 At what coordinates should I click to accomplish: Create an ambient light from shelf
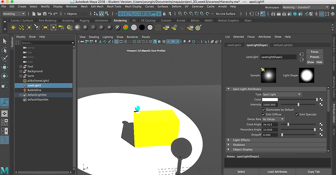click(x=13, y=28)
